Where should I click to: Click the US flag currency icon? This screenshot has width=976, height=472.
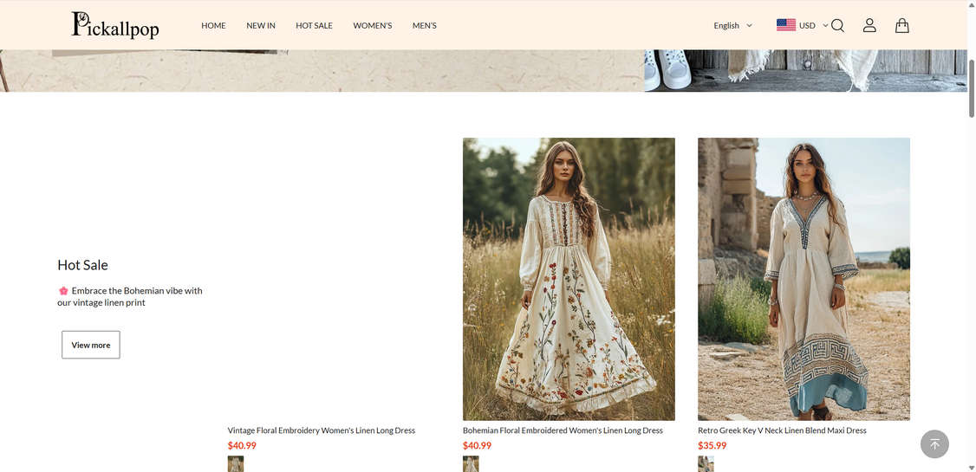pos(786,25)
